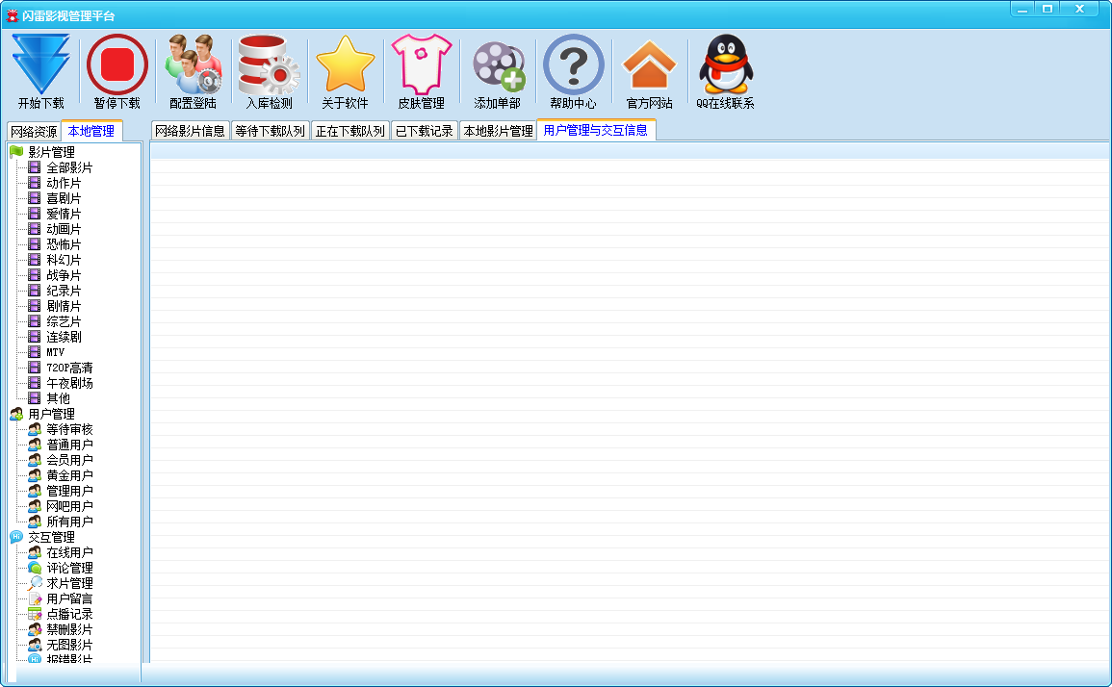The width and height of the screenshot is (1112, 687).
Task: Open the 关于软件 (About) star icon
Action: pyautogui.click(x=345, y=67)
